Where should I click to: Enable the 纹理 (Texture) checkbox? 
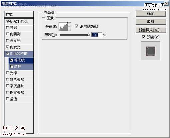[x=12, y=67]
